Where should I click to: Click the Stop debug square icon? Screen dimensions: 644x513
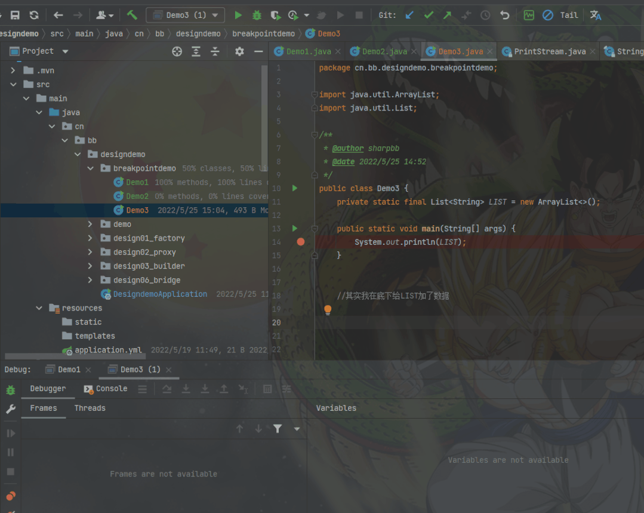point(11,471)
